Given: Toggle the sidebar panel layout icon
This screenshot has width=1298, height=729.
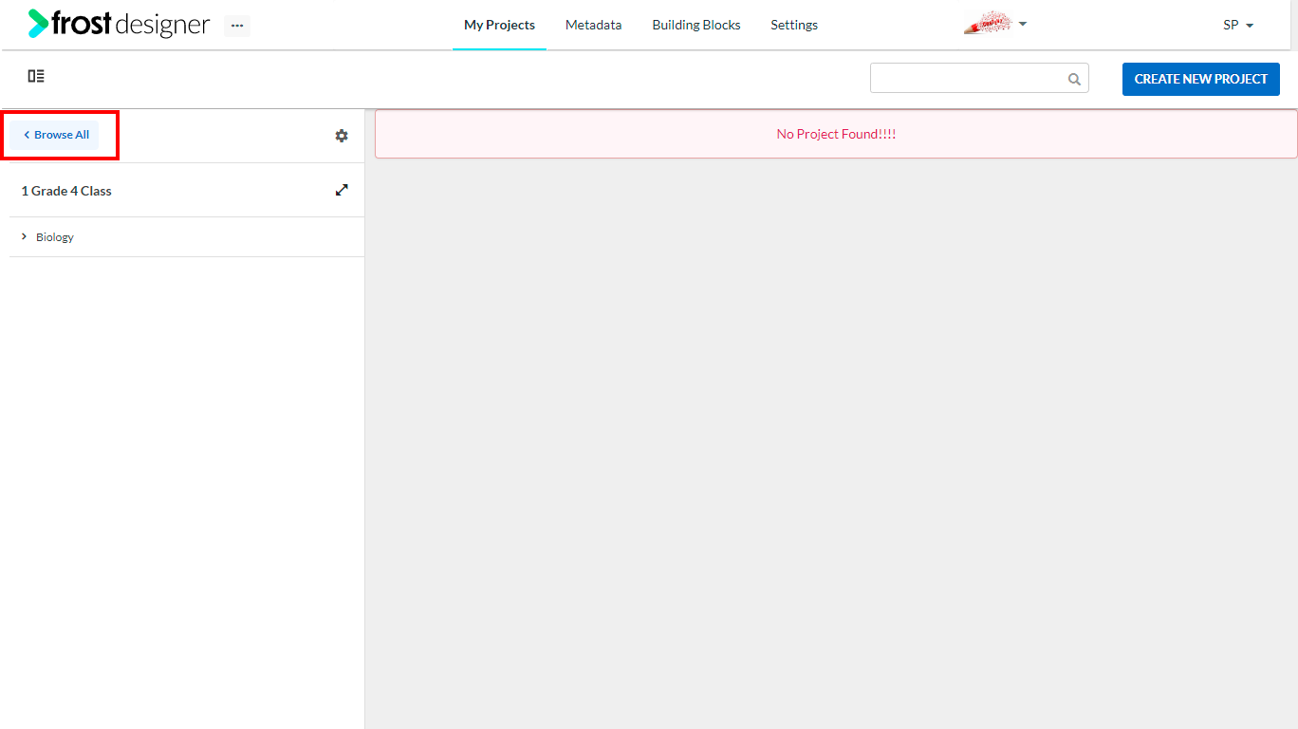Looking at the screenshot, I should (36, 76).
